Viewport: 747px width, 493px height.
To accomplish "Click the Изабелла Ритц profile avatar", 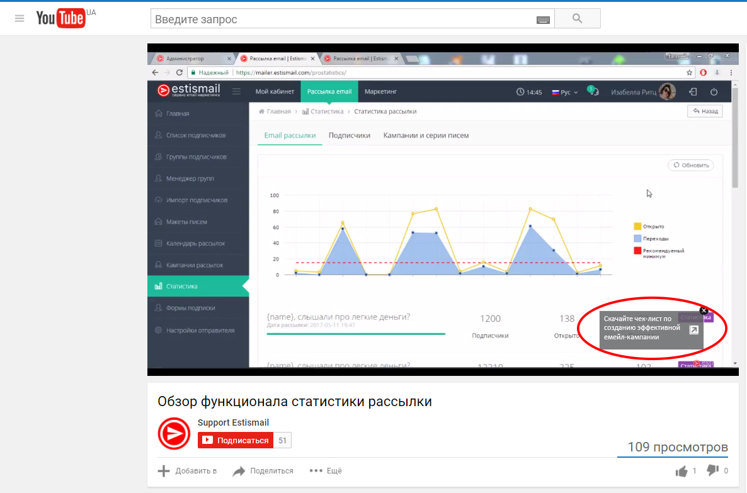I will pos(667,91).
